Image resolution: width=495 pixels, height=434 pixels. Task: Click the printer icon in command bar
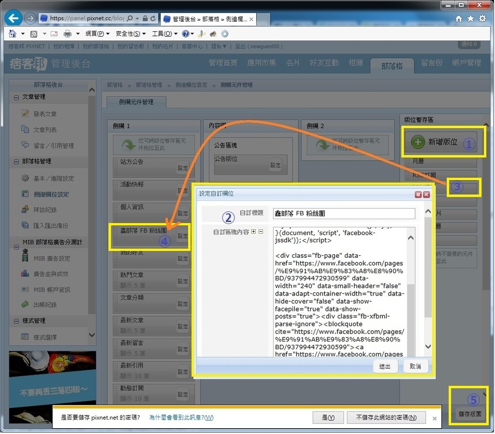68,34
